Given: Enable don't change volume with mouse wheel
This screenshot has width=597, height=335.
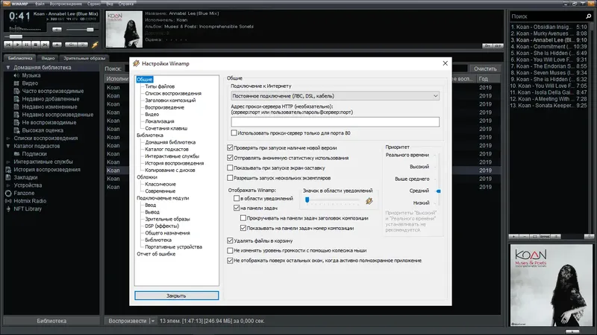Looking at the screenshot, I should (230, 251).
